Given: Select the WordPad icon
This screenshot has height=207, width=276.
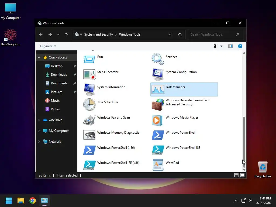Looking at the screenshot, I should pos(158,165).
